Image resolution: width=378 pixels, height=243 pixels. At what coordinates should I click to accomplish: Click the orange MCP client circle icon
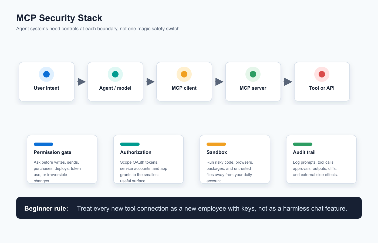[x=184, y=74]
